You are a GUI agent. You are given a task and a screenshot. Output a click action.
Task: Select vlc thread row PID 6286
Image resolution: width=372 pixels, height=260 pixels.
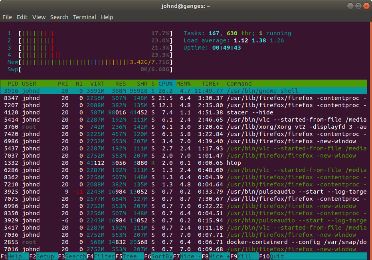tap(183, 170)
